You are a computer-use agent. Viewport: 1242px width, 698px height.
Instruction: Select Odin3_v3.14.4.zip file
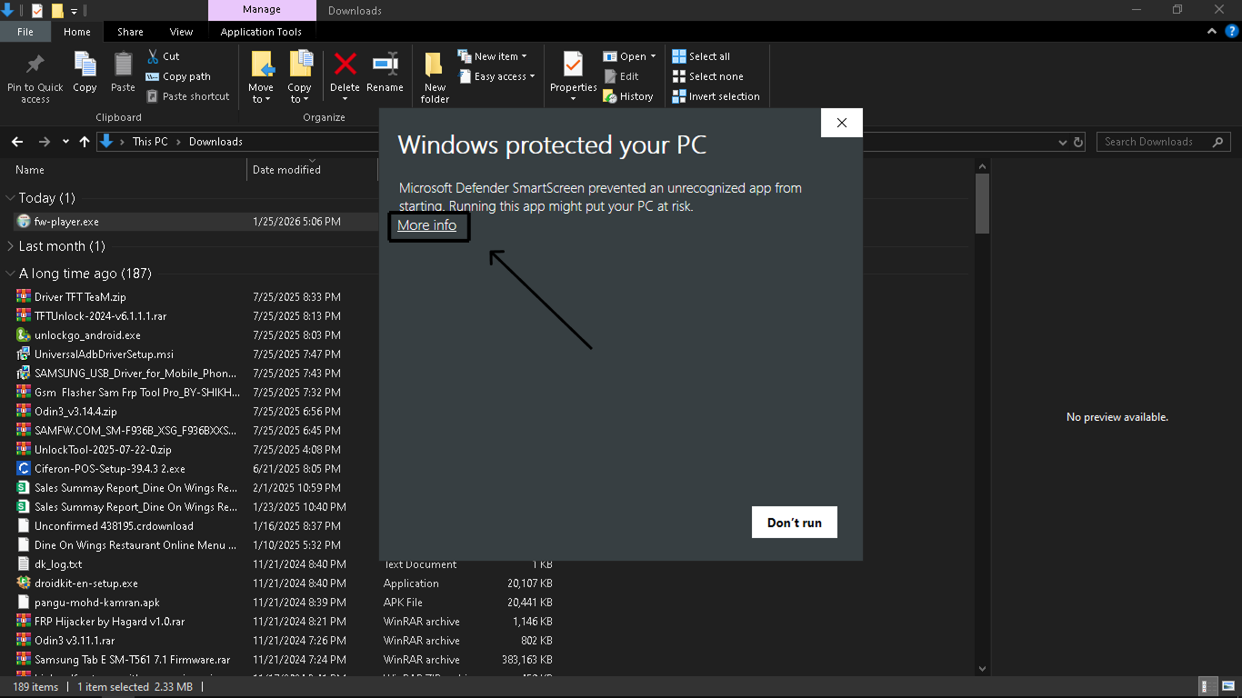[x=75, y=412]
